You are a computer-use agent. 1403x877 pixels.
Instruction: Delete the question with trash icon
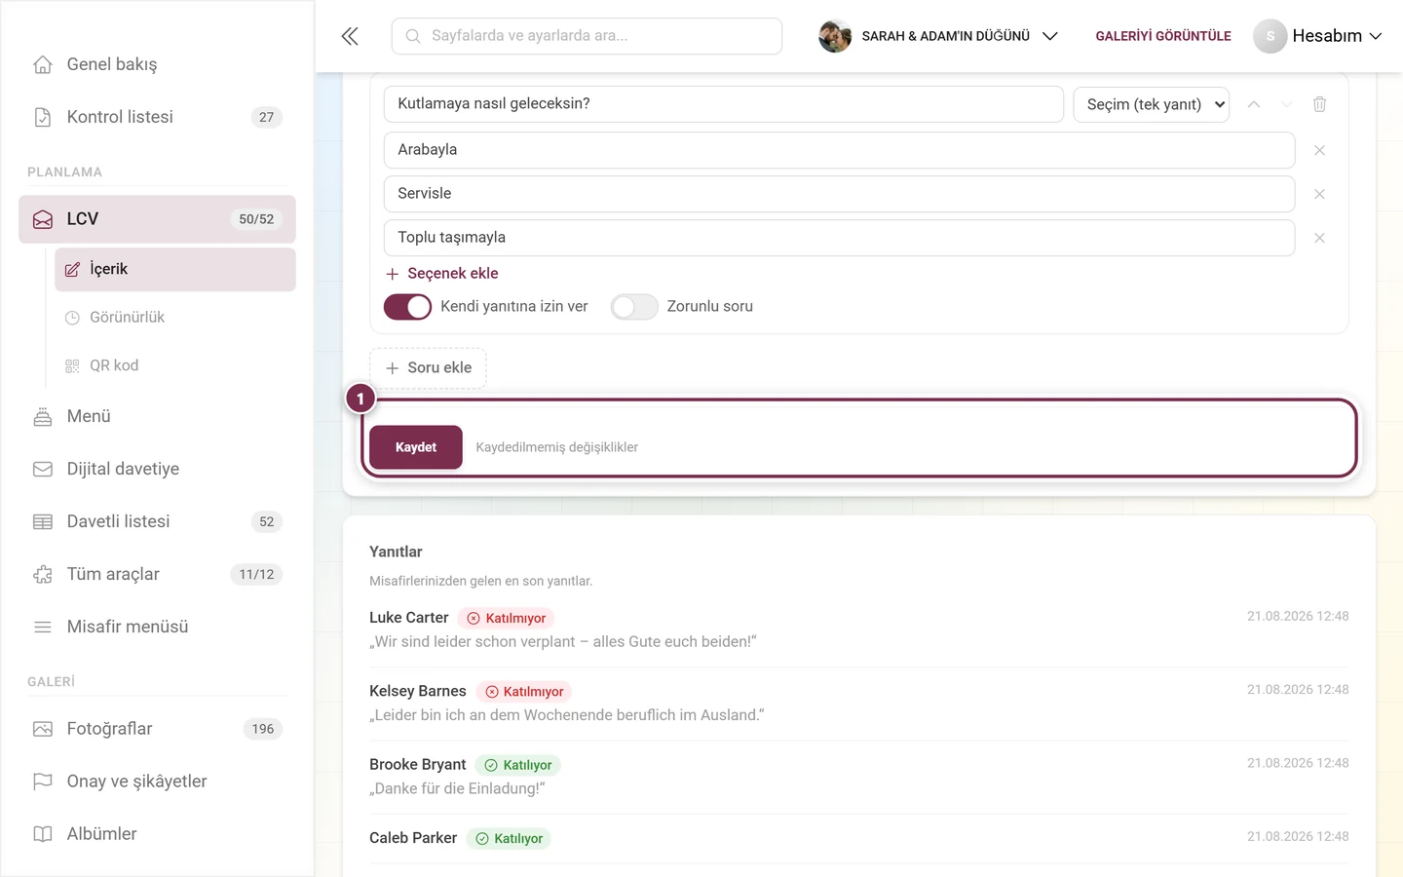coord(1319,104)
